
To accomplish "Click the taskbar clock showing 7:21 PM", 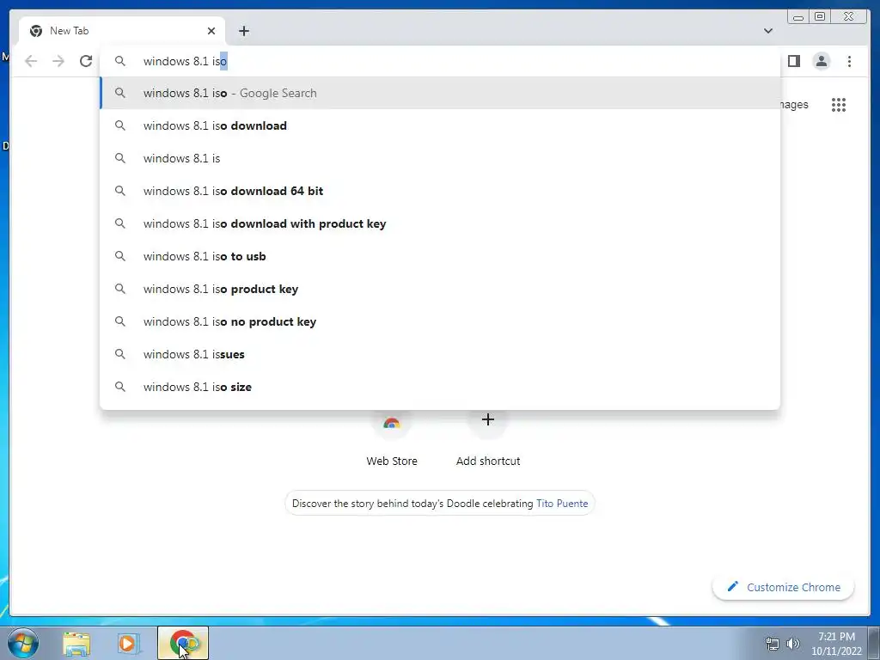I will pyautogui.click(x=836, y=644).
